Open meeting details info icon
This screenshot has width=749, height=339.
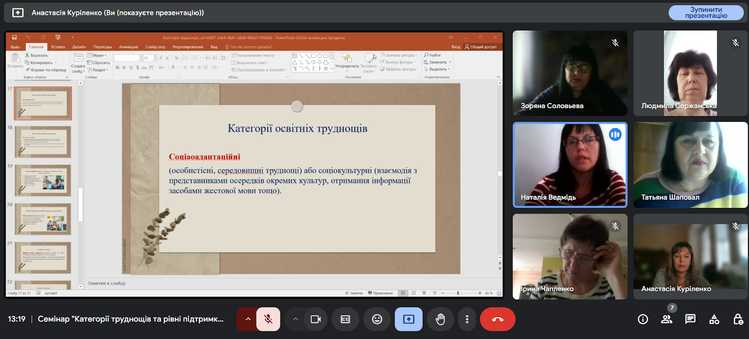(643, 319)
